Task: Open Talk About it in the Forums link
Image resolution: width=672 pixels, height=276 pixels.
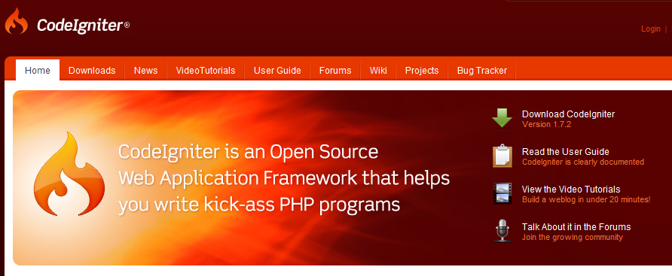Action: coord(576,227)
